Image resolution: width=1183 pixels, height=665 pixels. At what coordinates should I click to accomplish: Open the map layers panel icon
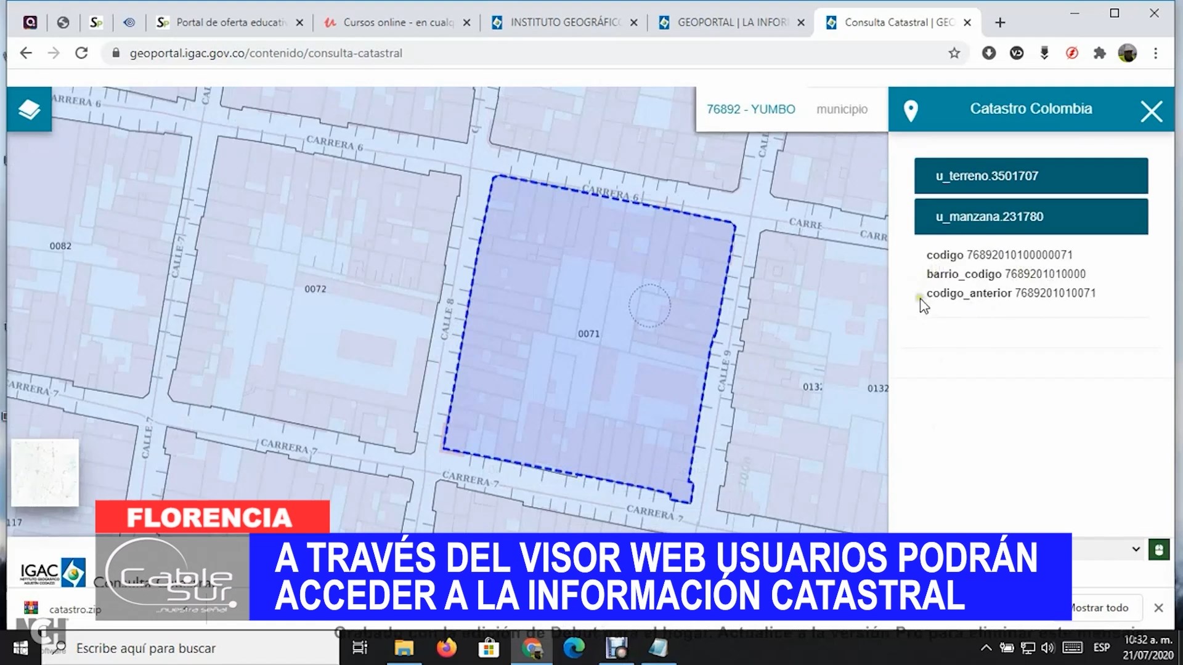29,110
